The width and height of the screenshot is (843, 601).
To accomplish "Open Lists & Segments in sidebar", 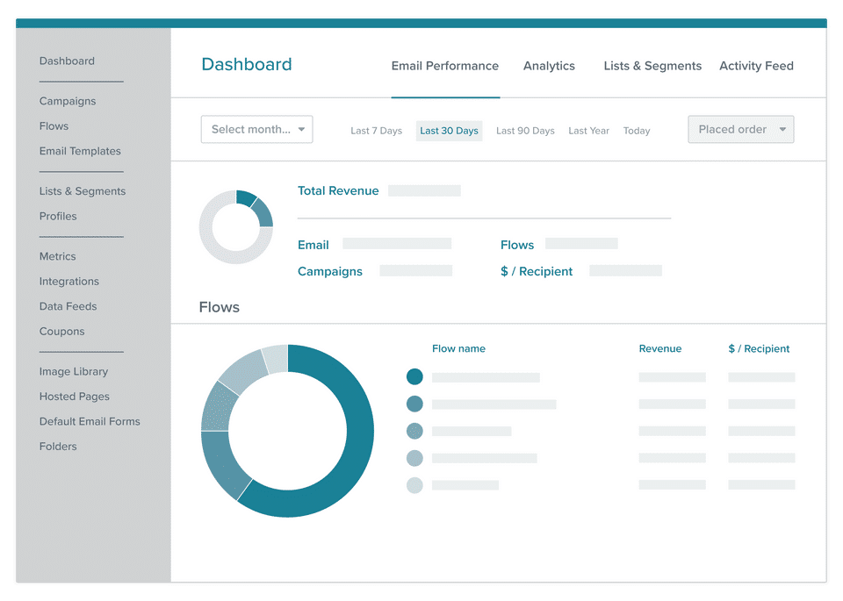I will click(83, 191).
